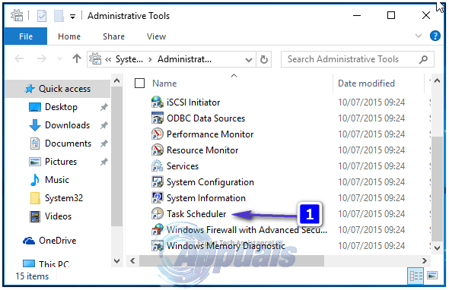Sort by the Name column header
Screen dimensions: 449x290
(164, 84)
